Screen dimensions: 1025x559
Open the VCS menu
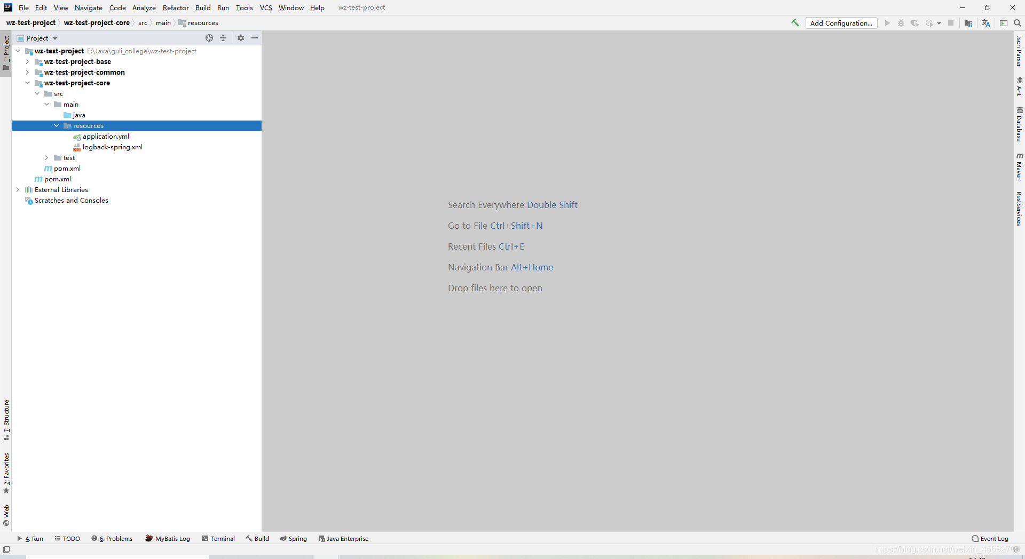pos(266,7)
